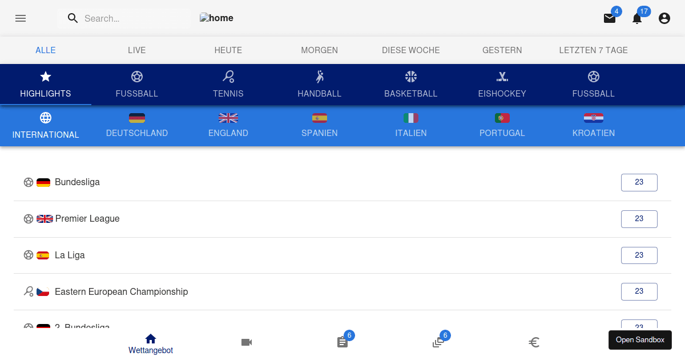Activate the SPANIEN country filter
The height and width of the screenshot is (360, 685).
click(x=320, y=126)
